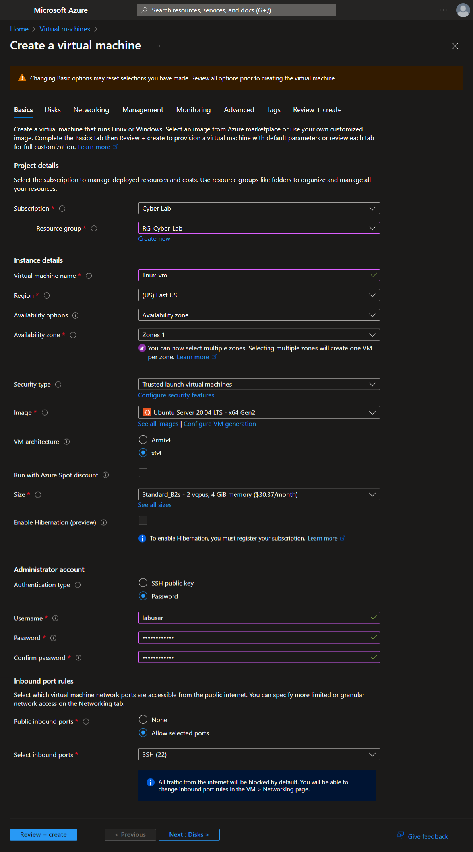473x852 pixels.
Task: Click the Subscription info icon
Action: 62,209
